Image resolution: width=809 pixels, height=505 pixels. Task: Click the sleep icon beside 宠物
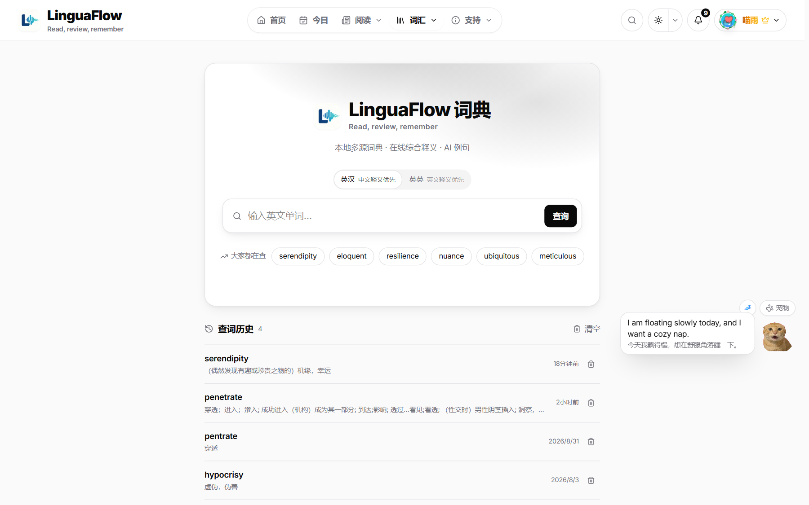tap(748, 307)
